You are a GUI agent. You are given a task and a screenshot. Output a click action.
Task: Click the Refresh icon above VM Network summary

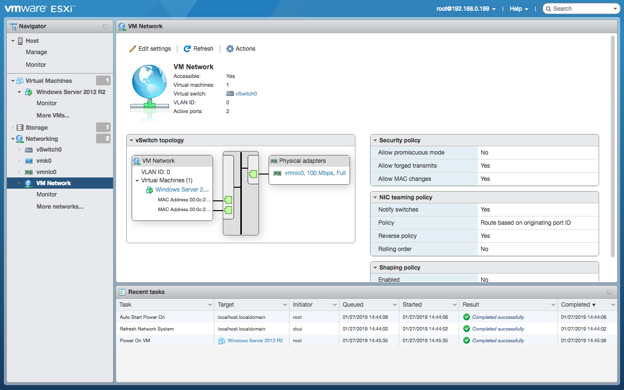click(187, 48)
